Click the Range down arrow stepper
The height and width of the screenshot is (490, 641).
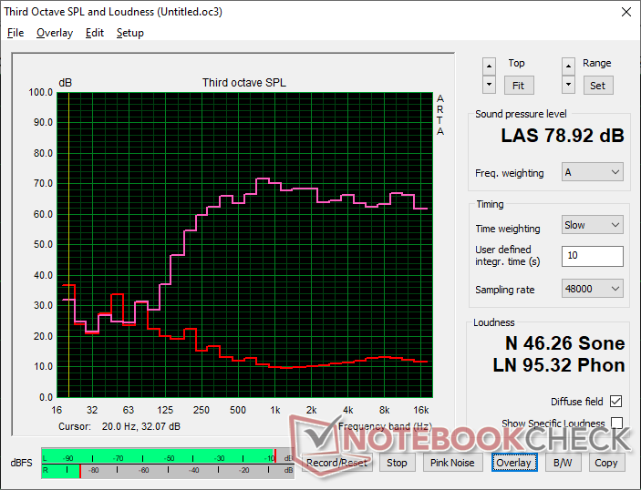(x=568, y=85)
